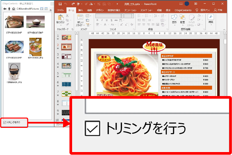
Task: Toggle text Shadow (S) formatting
Action: (x=111, y=20)
